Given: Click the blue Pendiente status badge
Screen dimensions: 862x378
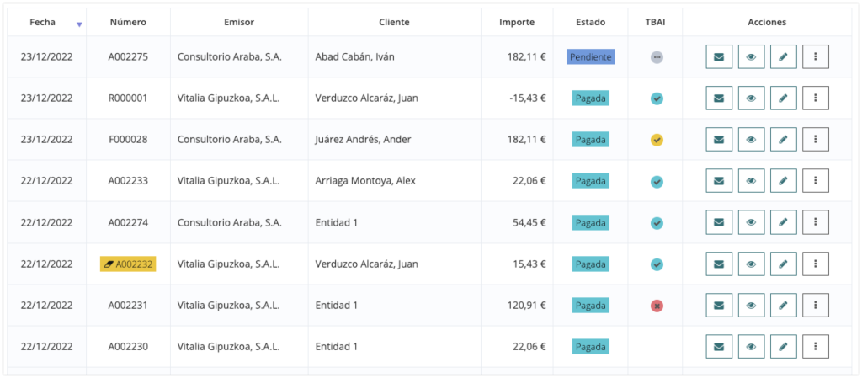Looking at the screenshot, I should click(590, 57).
